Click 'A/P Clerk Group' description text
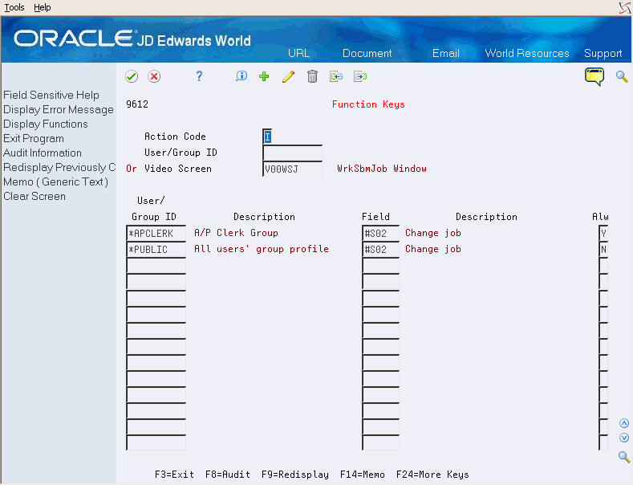 [x=236, y=233]
